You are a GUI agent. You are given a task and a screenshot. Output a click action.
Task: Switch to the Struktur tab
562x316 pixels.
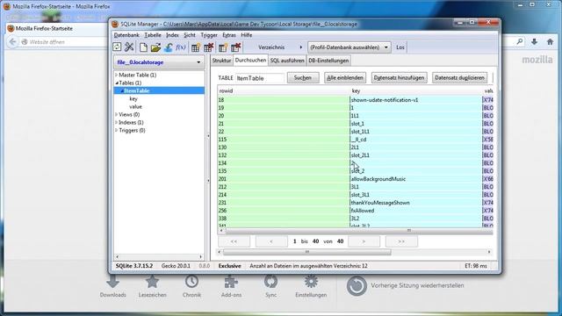[221, 61]
